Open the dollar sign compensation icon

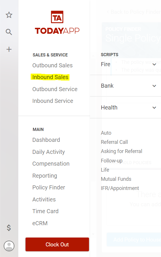9,228
